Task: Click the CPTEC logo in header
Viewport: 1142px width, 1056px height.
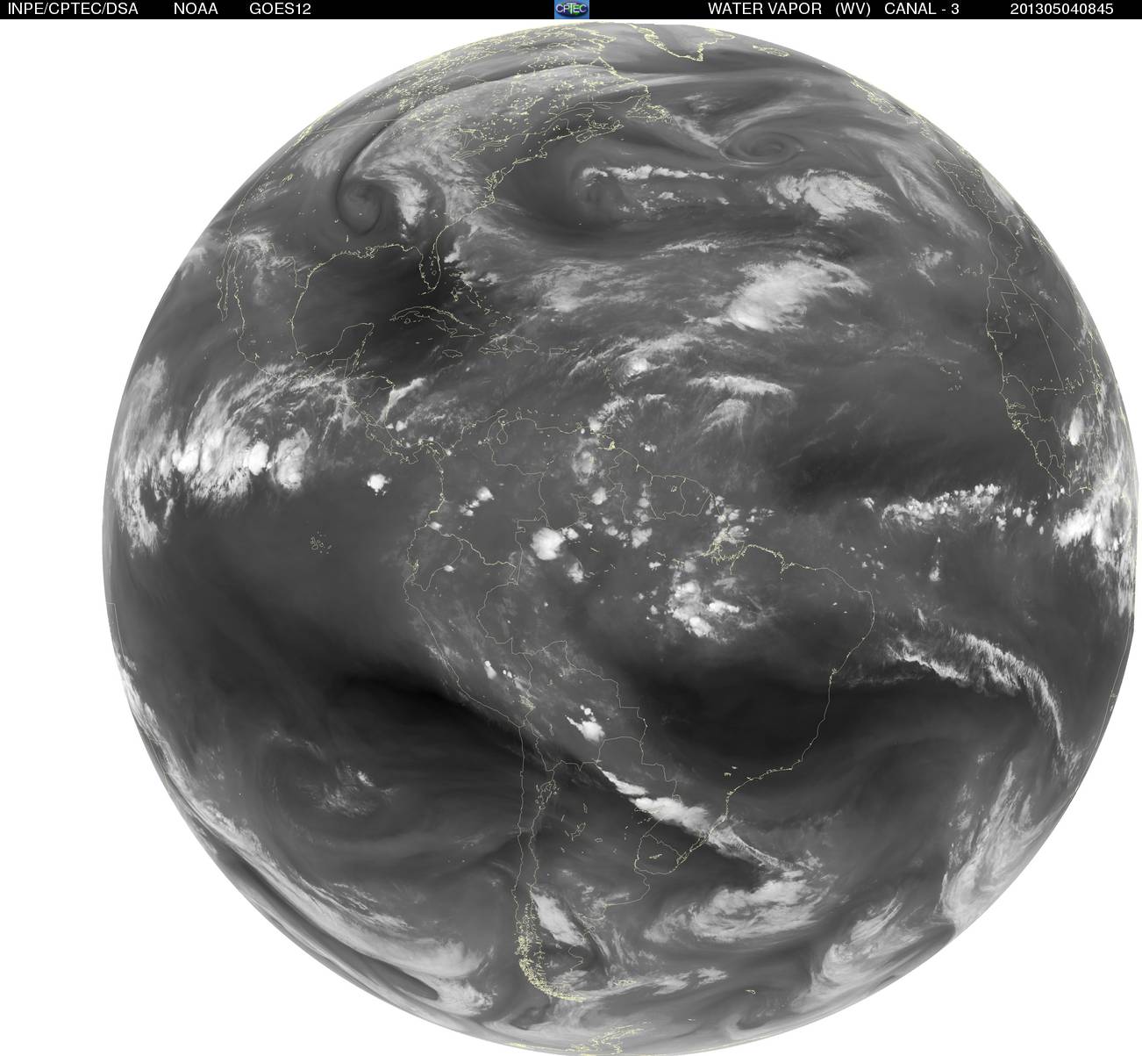Action: (572, 9)
